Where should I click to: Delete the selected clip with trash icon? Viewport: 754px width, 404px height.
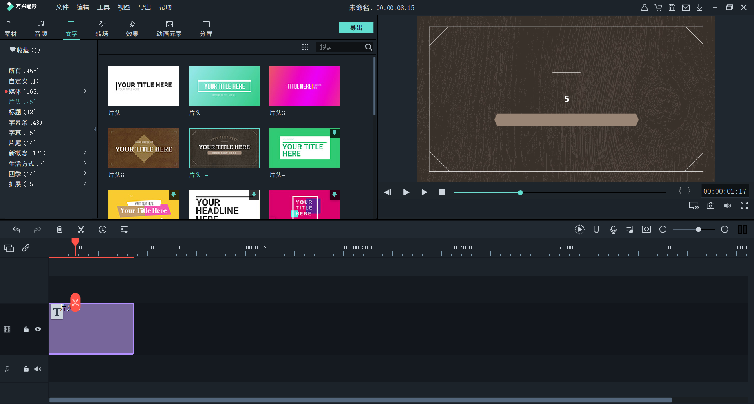click(60, 229)
